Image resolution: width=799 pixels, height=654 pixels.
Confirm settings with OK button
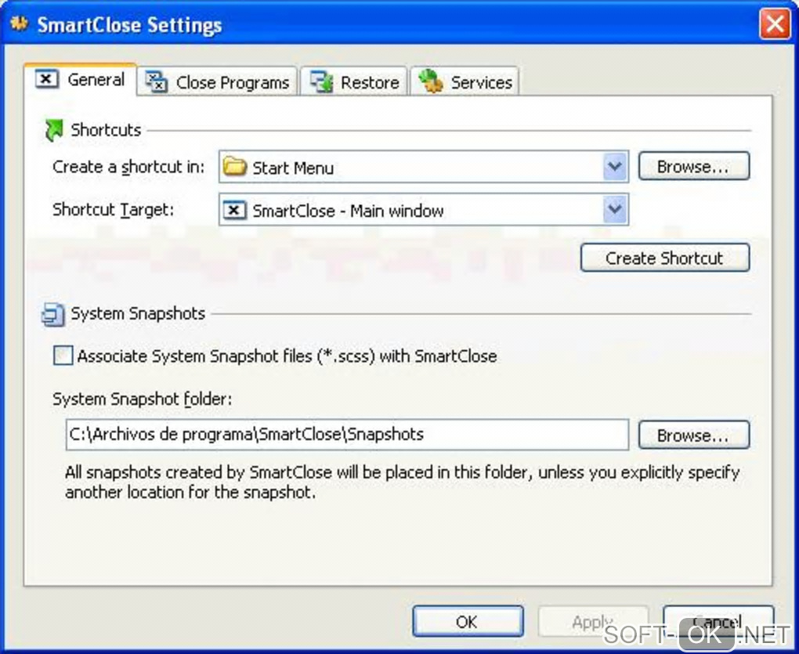click(x=468, y=621)
